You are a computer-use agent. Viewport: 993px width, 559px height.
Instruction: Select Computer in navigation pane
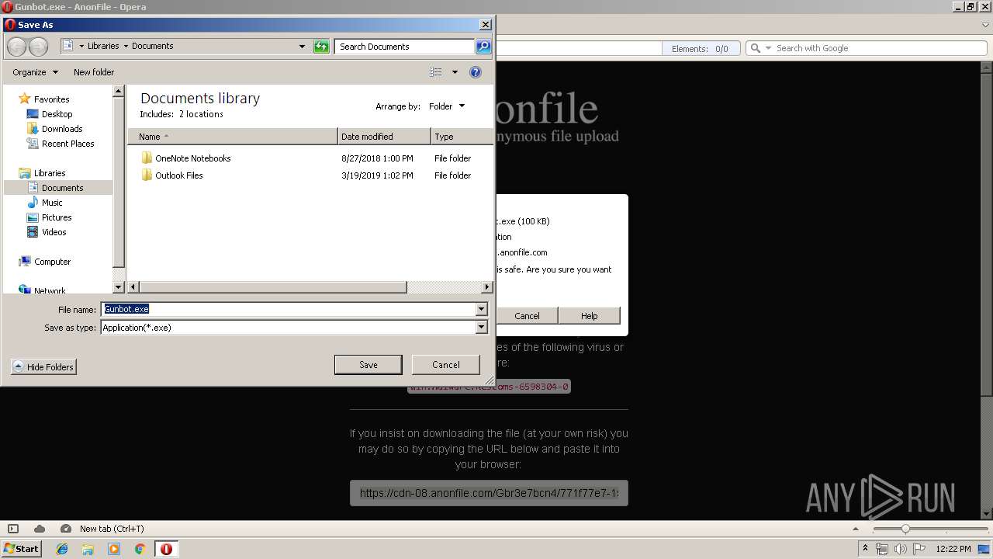pyautogui.click(x=52, y=262)
